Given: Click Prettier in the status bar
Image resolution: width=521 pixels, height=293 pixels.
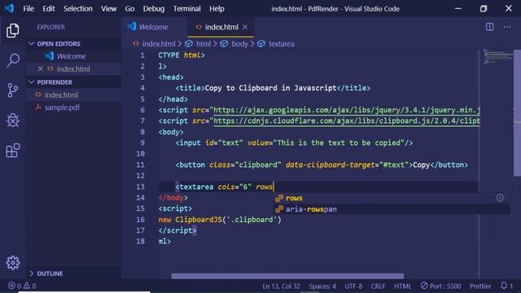Looking at the screenshot, I should [480, 286].
